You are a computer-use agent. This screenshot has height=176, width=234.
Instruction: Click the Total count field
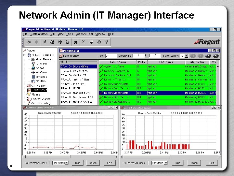coord(111,56)
